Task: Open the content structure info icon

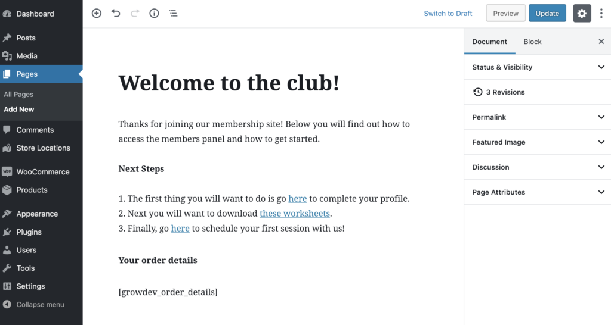Action: 155,13
